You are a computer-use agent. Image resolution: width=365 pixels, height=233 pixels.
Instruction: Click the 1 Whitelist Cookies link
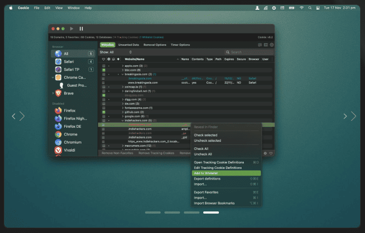[x=151, y=37]
